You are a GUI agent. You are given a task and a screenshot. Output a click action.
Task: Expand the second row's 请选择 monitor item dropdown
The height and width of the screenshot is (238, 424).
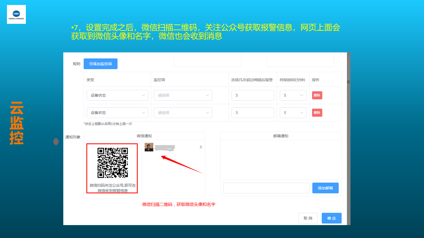pyautogui.click(x=183, y=113)
